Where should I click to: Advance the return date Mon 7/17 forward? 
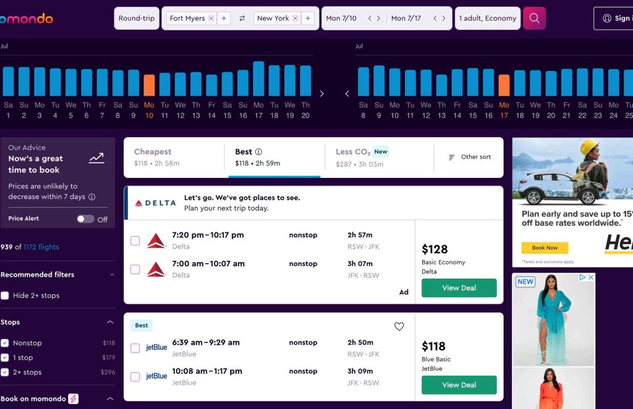click(x=443, y=19)
